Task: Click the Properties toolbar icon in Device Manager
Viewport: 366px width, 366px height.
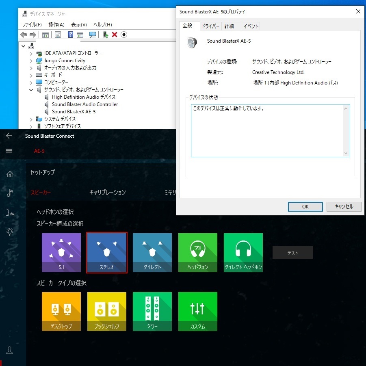Action: pos(58,35)
